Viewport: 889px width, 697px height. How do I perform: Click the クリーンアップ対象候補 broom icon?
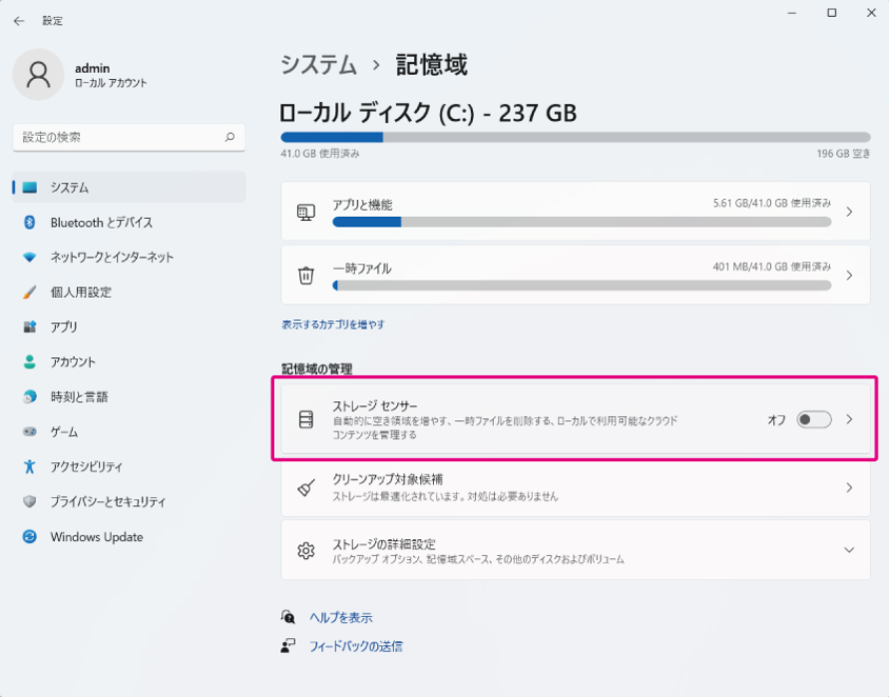(306, 488)
